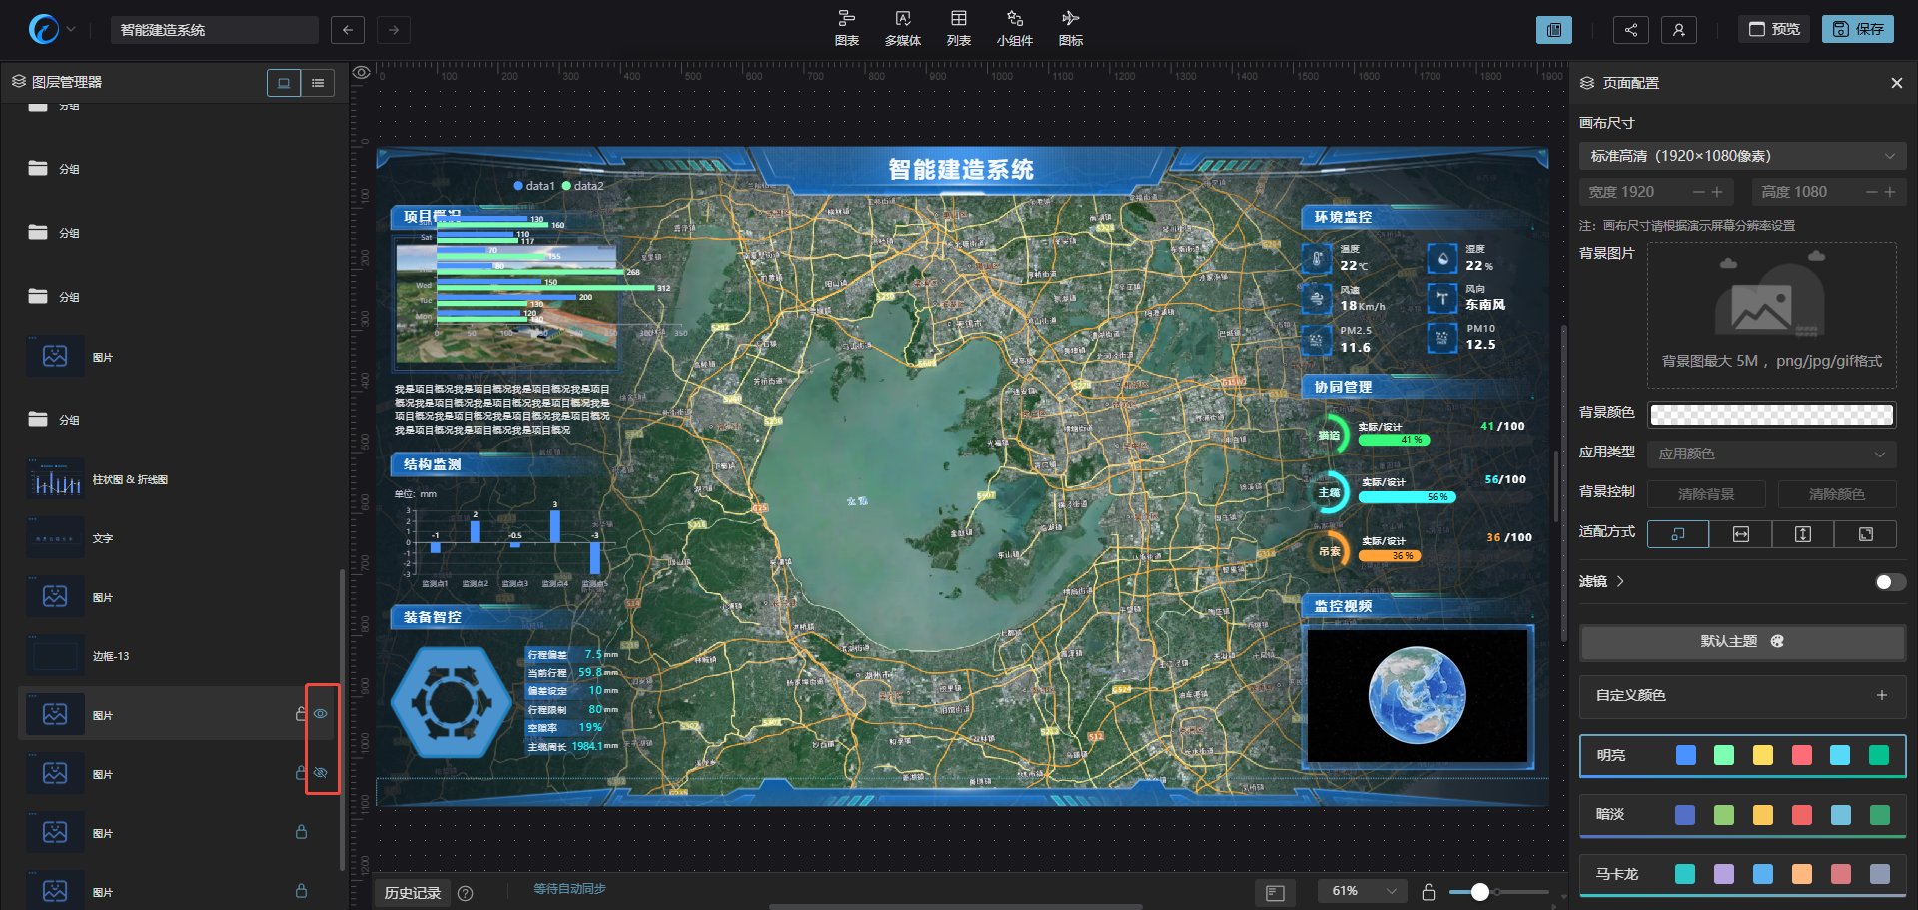Open the 小组件 menu
The height and width of the screenshot is (910, 1918).
[1014, 28]
